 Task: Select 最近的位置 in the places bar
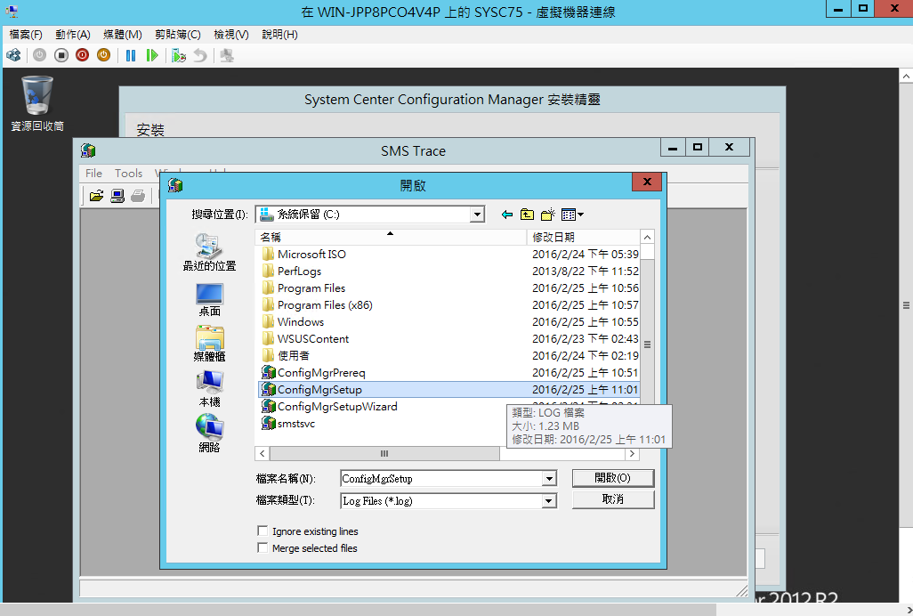[209, 252]
